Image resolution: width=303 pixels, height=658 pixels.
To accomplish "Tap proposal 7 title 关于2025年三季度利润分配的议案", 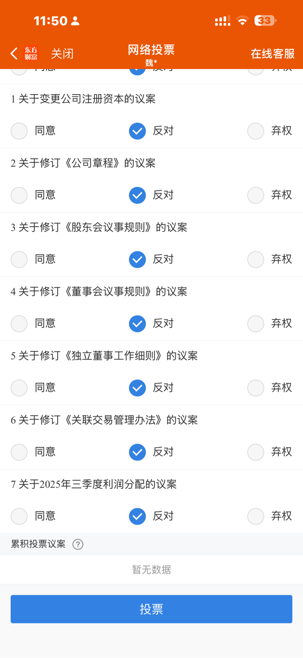I will [x=94, y=484].
